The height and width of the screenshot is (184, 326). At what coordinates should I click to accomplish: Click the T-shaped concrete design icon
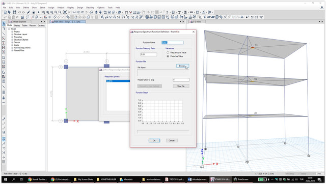tap(179, 12)
